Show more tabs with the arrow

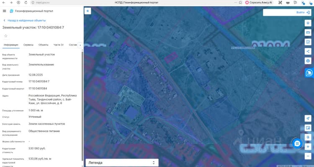point(80,45)
